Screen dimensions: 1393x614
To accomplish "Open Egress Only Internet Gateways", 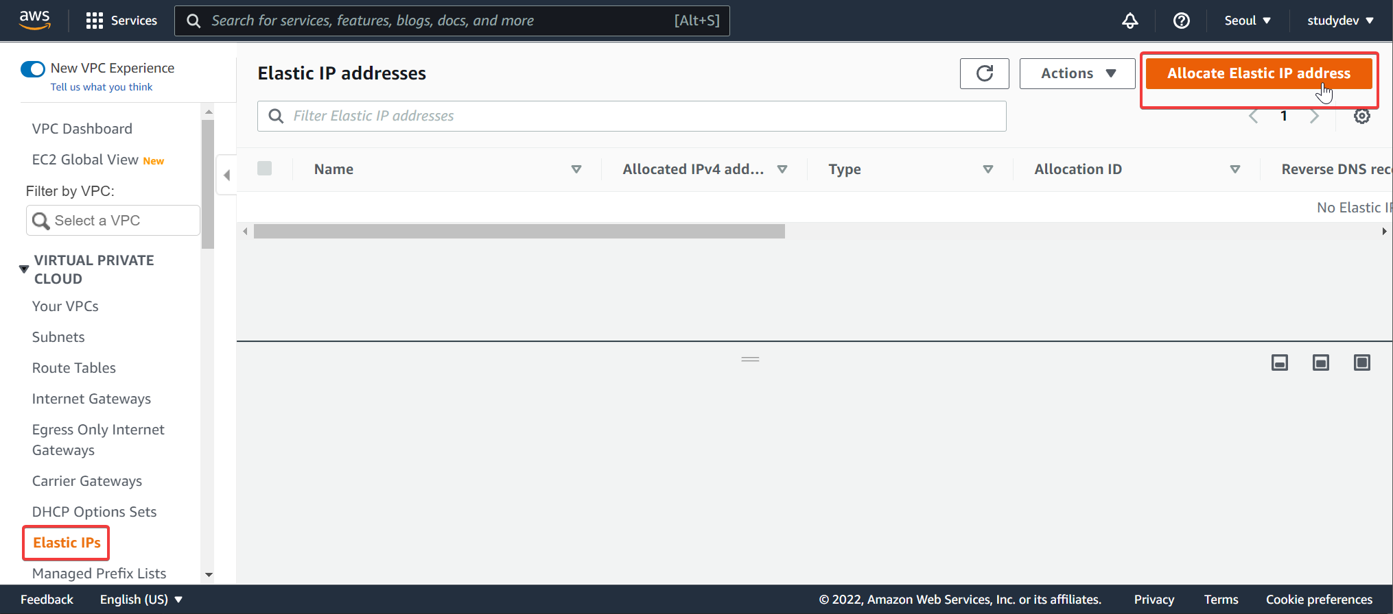I will click(98, 440).
